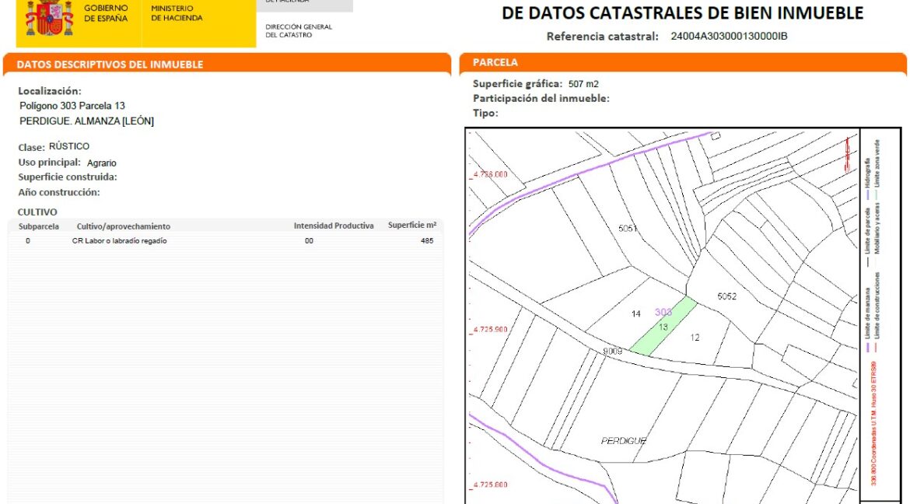Click the 4.725.800 coordinate label
Screen dimensions: 910x504
pos(491,485)
